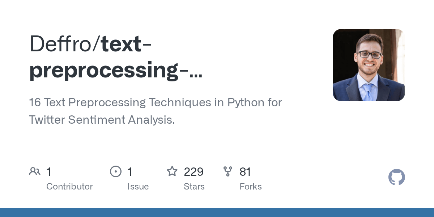Open the Issue label
Image resolution: width=434 pixels, height=217 pixels.
point(138,187)
